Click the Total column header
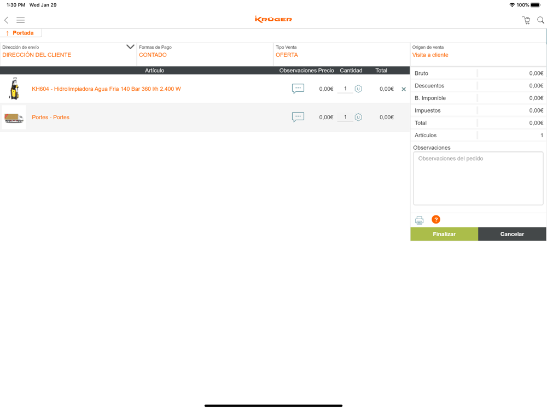This screenshot has height=410, width=547. [381, 71]
